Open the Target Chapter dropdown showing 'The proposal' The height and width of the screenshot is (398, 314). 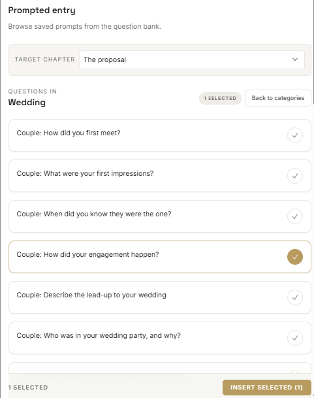tap(192, 59)
